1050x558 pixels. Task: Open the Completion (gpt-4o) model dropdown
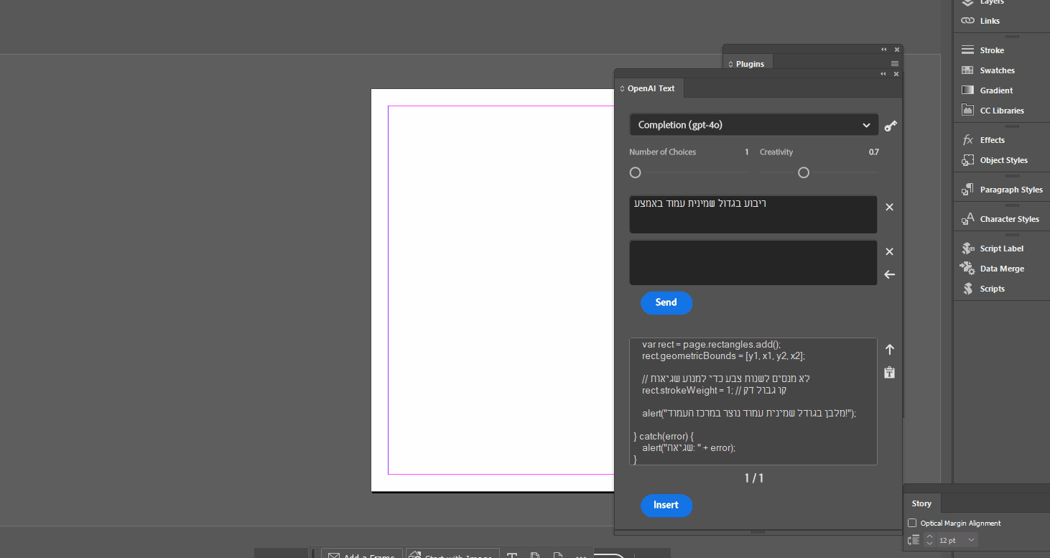point(753,125)
